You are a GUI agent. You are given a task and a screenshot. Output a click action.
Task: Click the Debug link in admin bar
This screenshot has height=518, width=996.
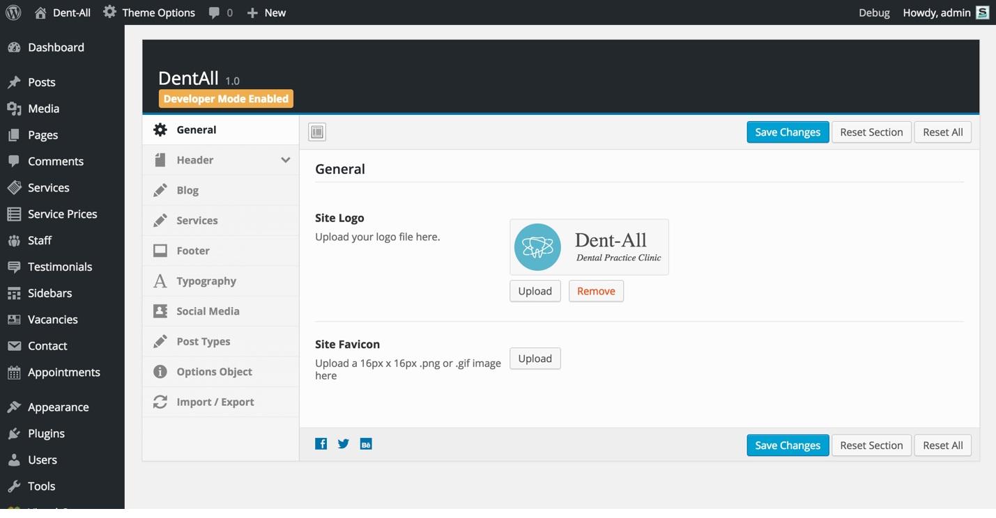click(874, 13)
